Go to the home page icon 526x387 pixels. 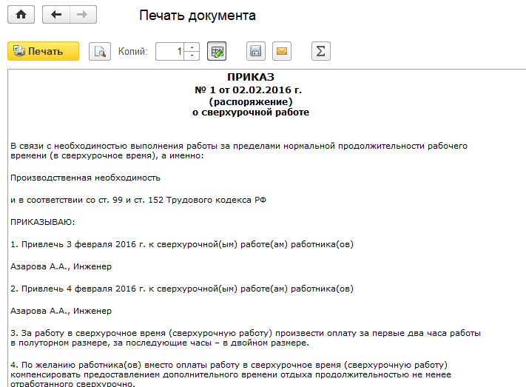tap(21, 15)
